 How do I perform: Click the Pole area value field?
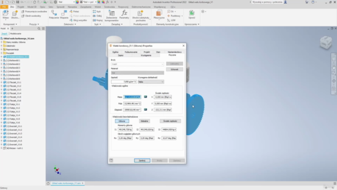point(132,103)
